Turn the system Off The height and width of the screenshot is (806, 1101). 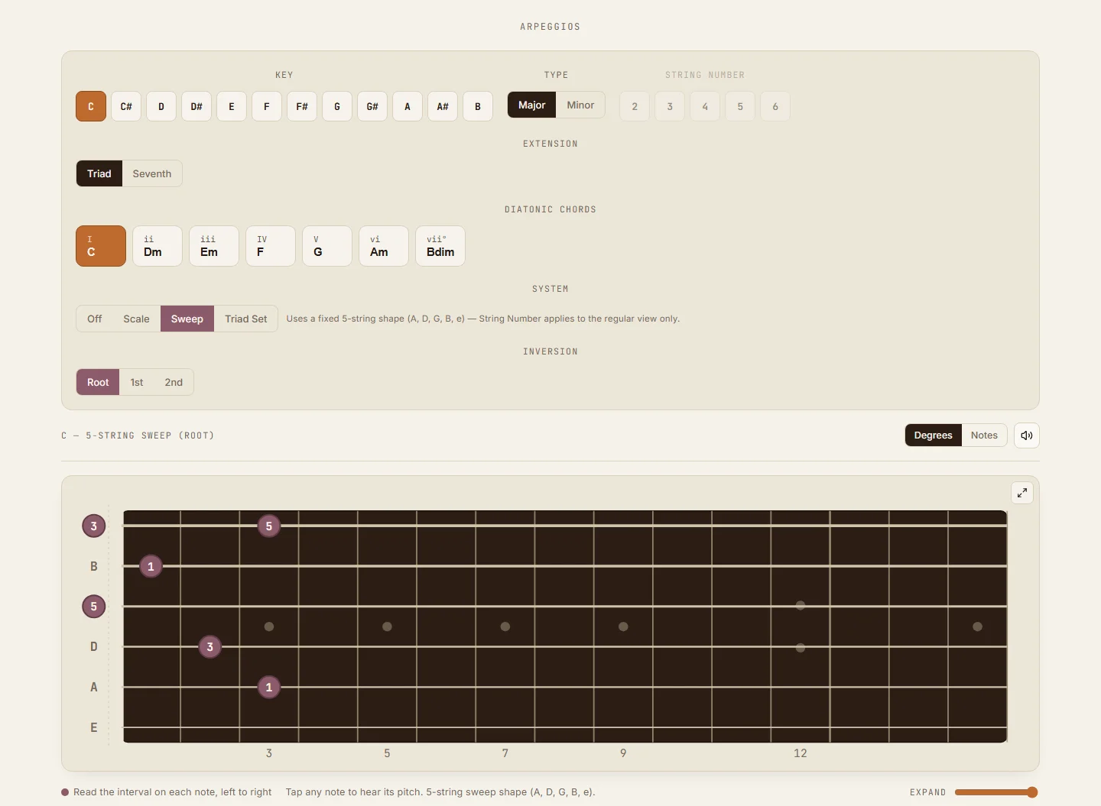95,319
